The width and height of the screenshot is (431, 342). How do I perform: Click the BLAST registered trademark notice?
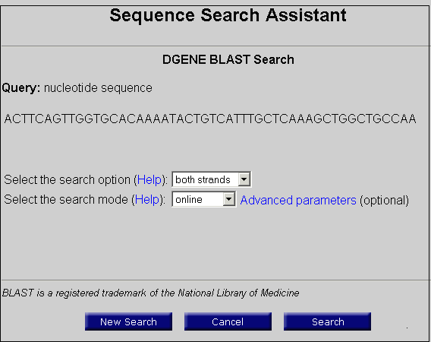point(151,293)
